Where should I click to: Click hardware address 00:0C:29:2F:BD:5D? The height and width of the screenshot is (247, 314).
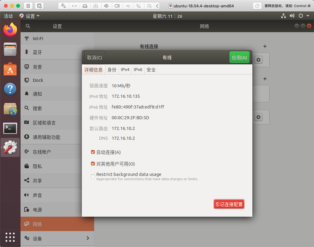point(130,118)
